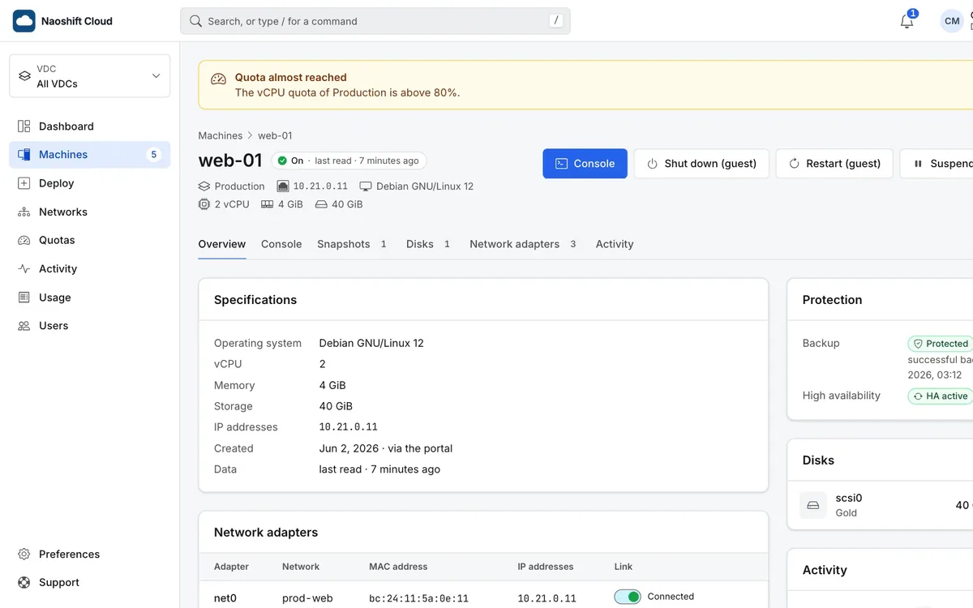Switch to the Console tab
Image resolution: width=973 pixels, height=608 pixels.
(x=281, y=244)
